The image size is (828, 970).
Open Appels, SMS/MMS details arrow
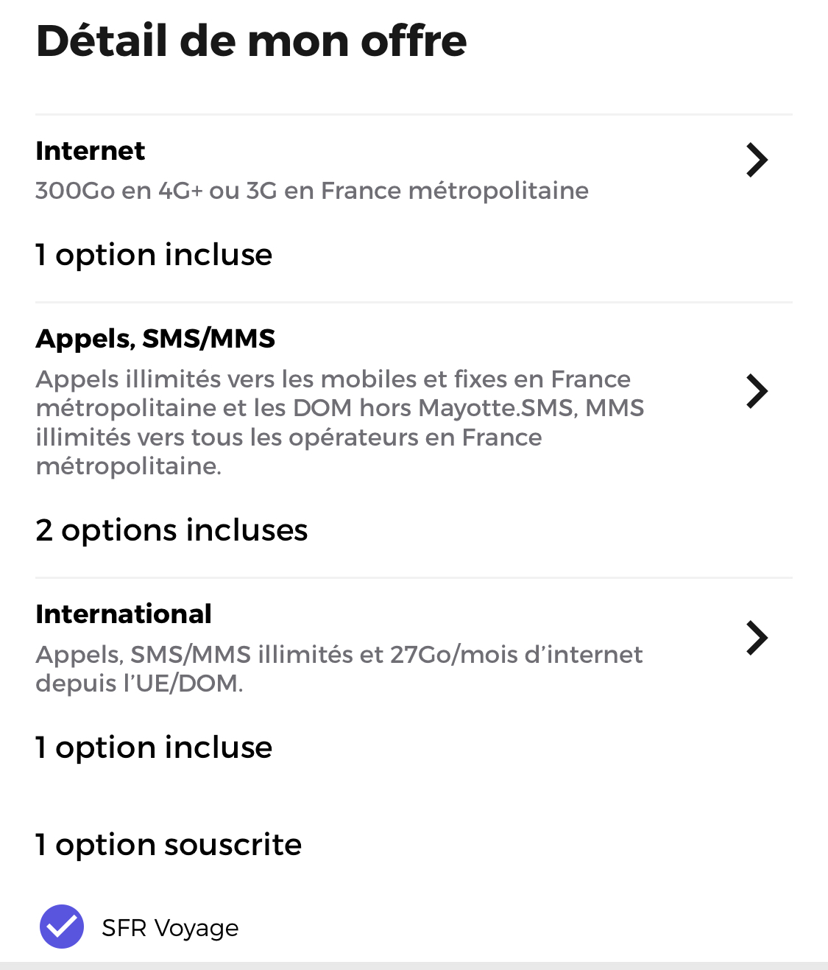[x=757, y=391]
